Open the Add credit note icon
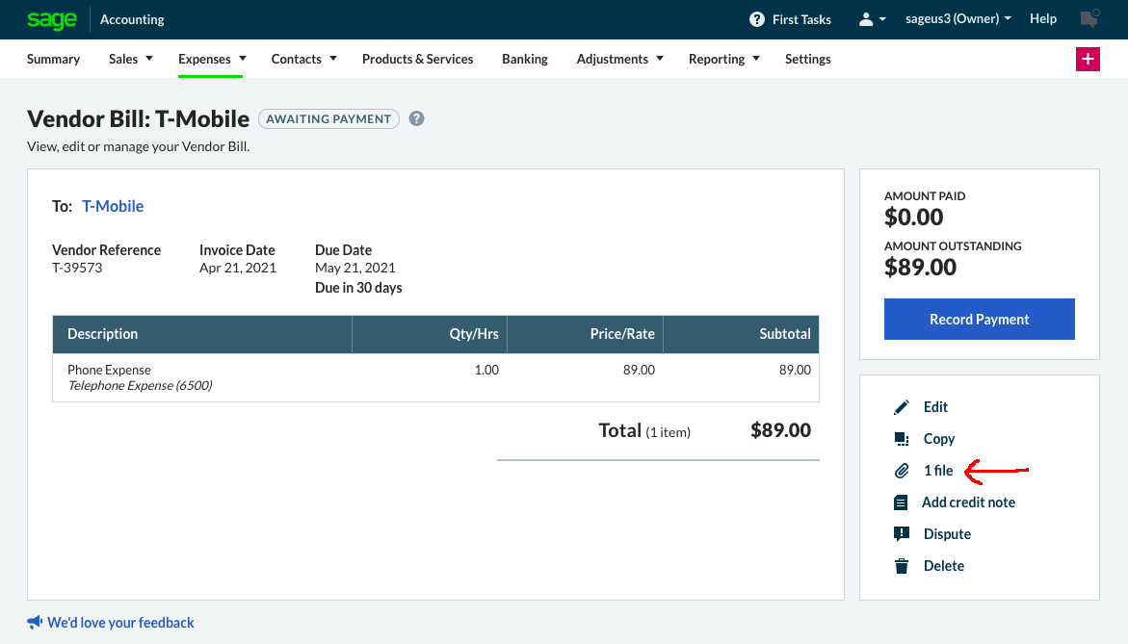The width and height of the screenshot is (1128, 644). pyautogui.click(x=902, y=502)
